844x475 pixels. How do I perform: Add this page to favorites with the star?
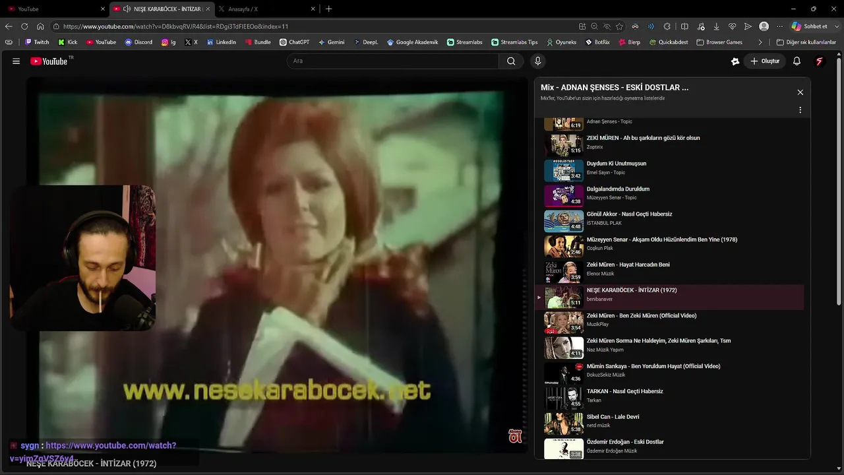coord(619,26)
